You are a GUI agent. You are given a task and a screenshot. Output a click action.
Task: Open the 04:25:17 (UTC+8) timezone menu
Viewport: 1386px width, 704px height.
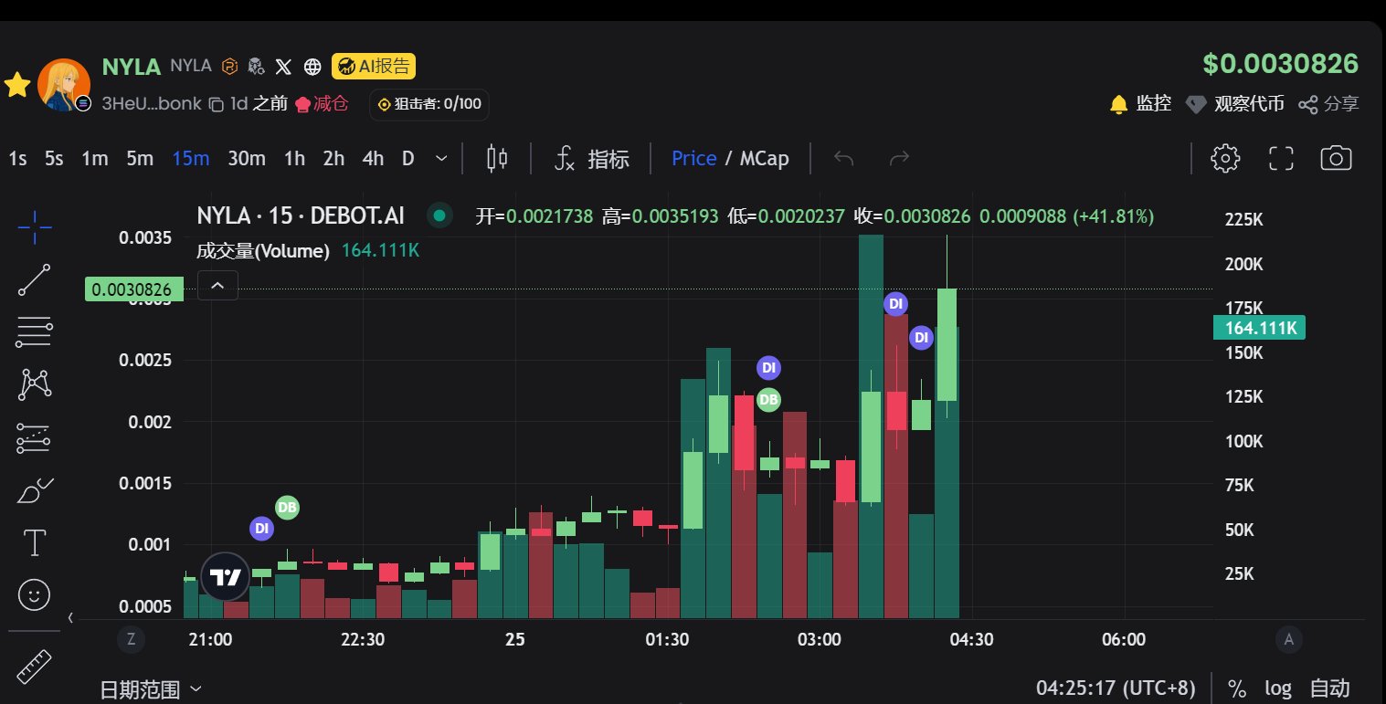[1117, 688]
